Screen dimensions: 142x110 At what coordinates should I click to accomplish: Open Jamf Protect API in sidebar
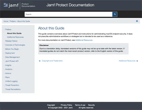point(12,61)
